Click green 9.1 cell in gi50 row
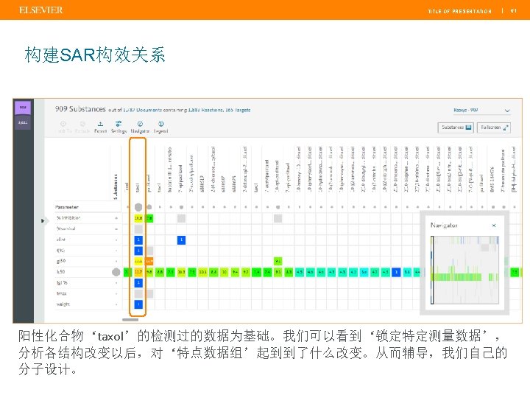530x398 pixels. coord(278,261)
